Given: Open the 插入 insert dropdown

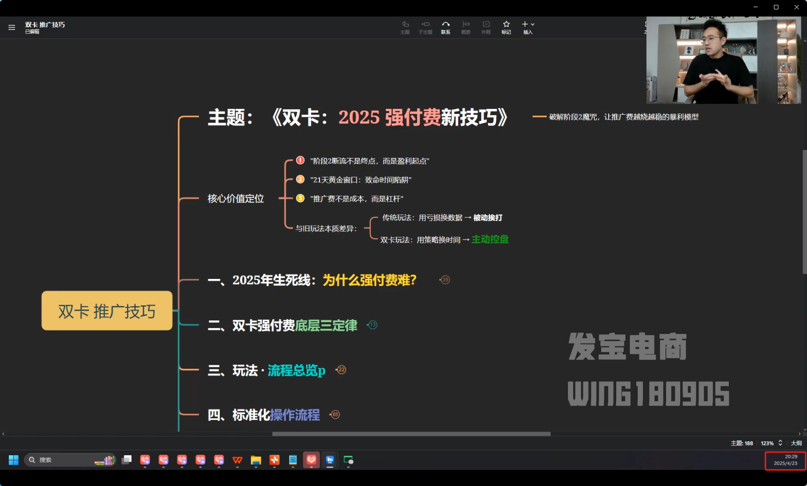Looking at the screenshot, I should [x=528, y=27].
